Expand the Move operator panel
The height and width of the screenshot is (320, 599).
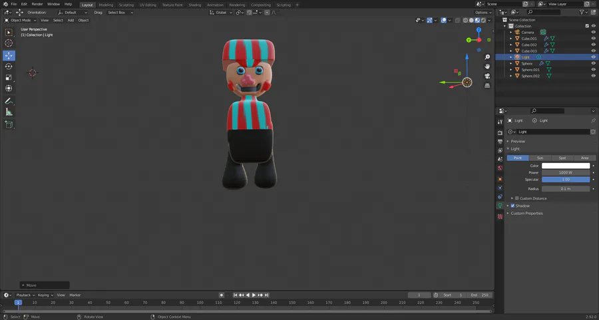point(45,285)
